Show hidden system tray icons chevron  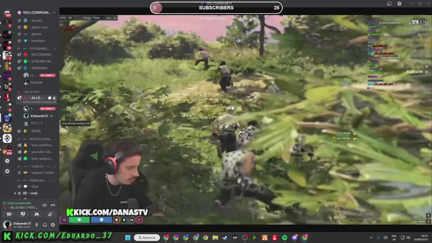(371, 238)
